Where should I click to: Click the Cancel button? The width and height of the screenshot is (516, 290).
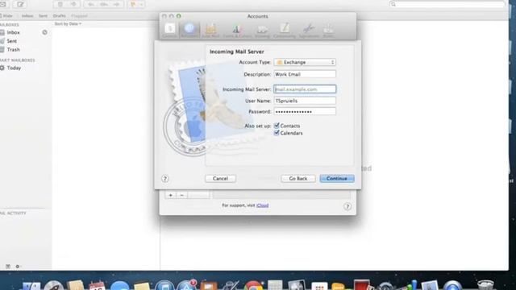220,179
